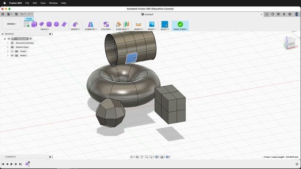Open the user profile avatar
Viewport: 301px width, 169px height.
297,14
